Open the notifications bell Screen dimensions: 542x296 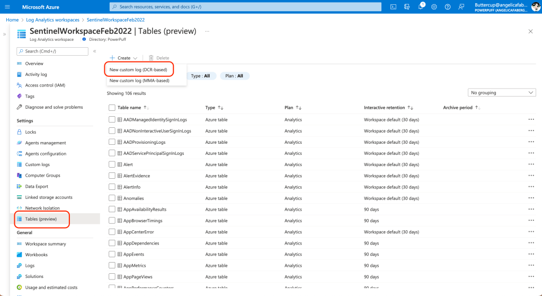pos(421,7)
